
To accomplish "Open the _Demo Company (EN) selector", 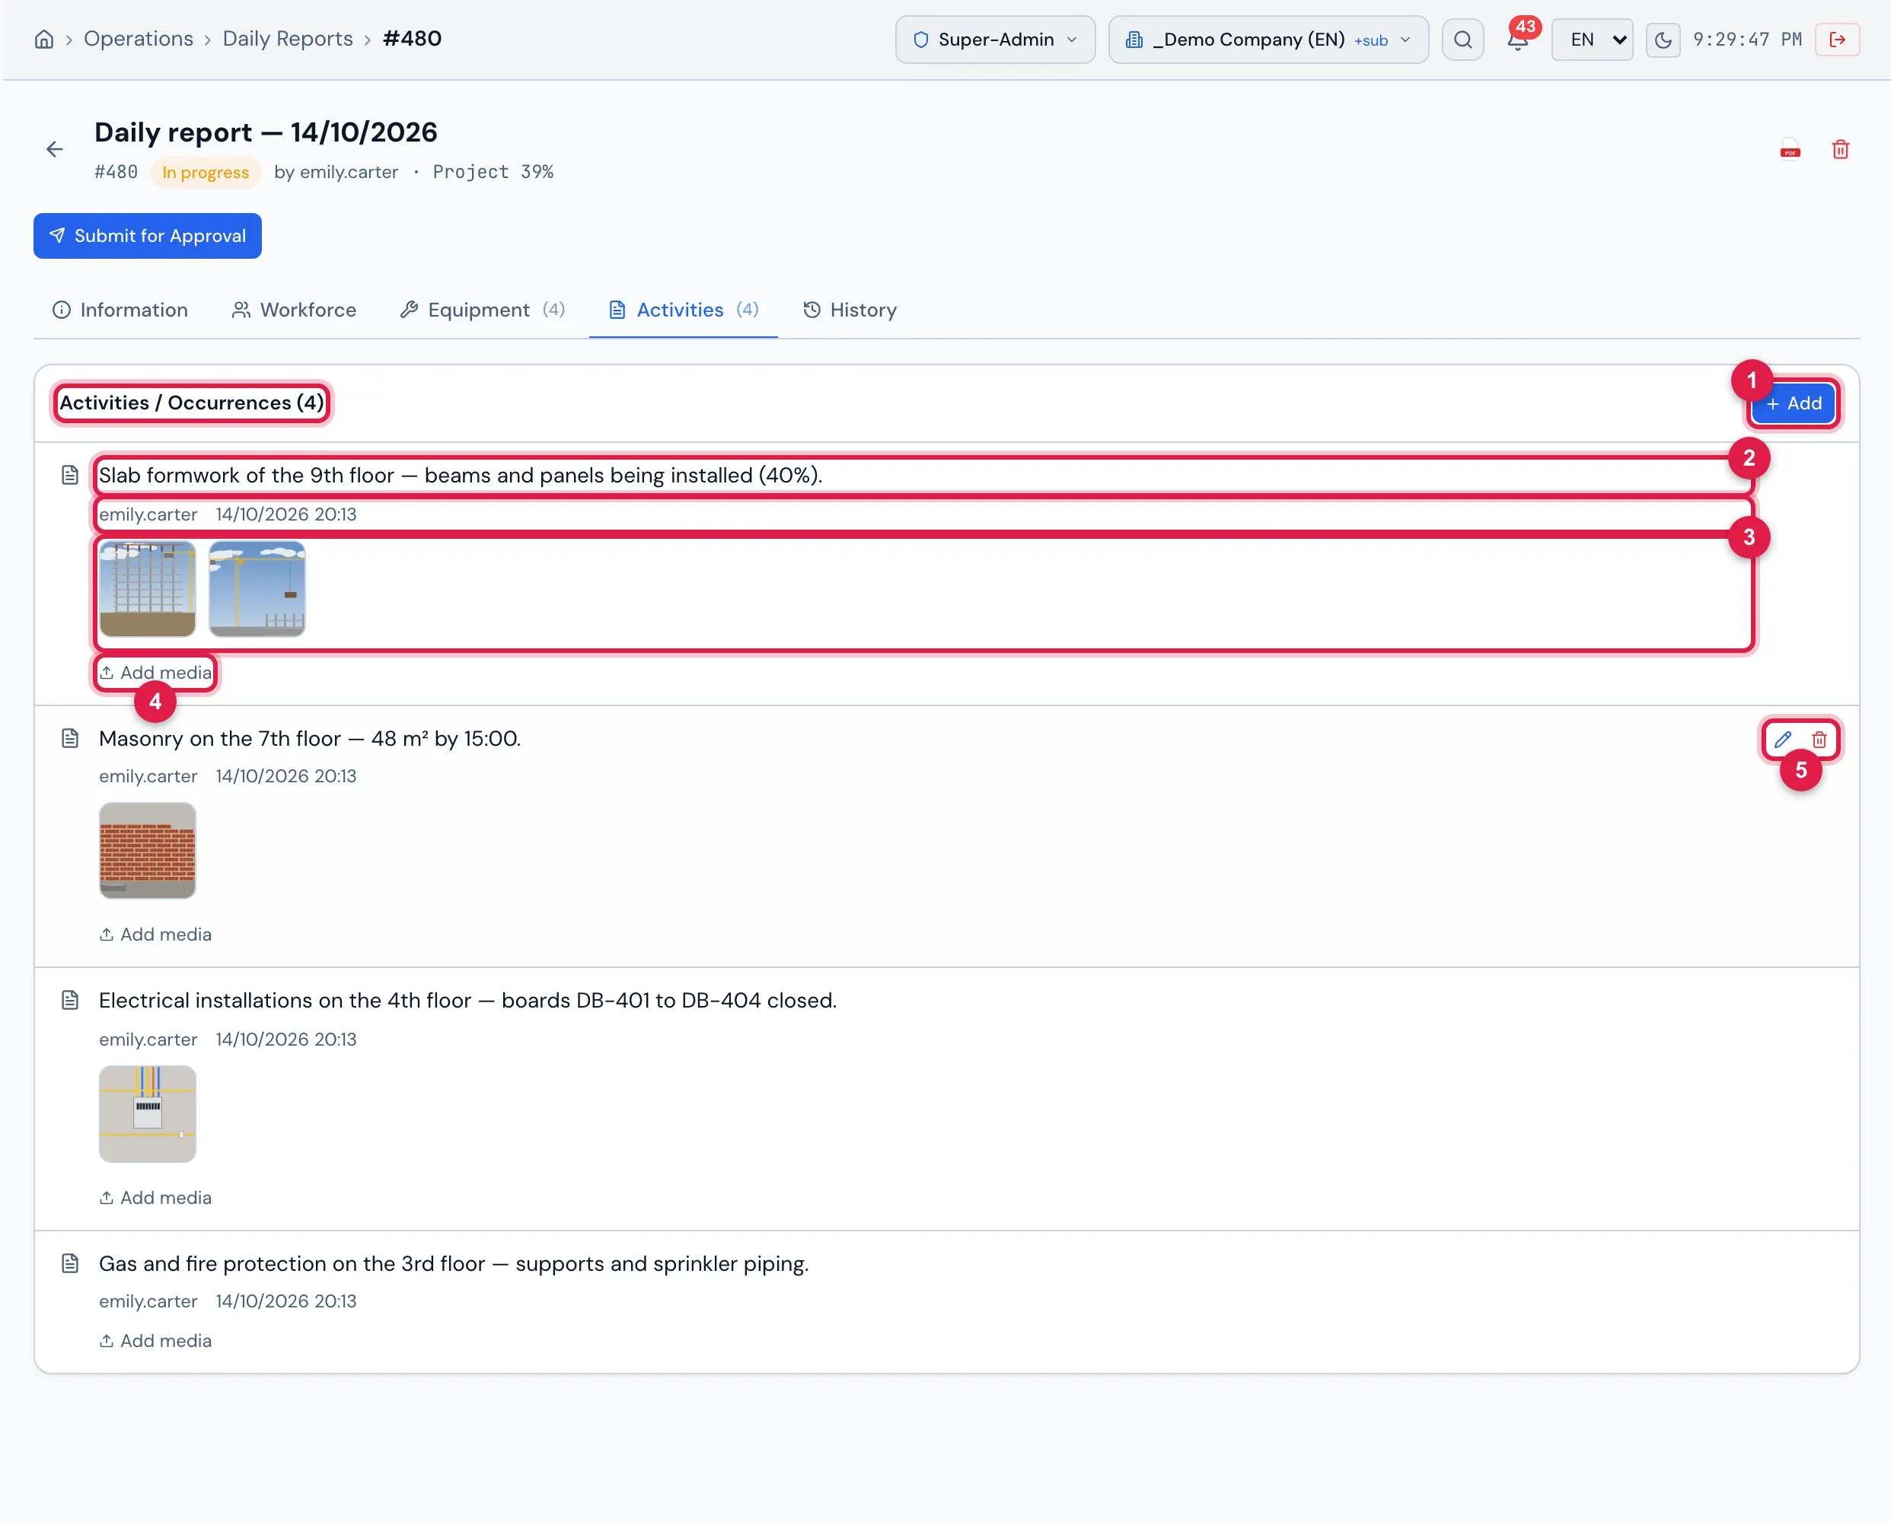I will pos(1268,40).
